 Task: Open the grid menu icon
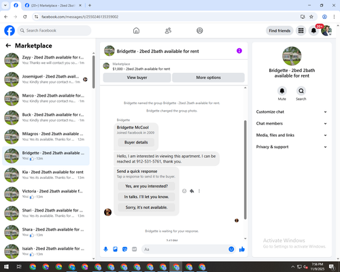(301, 31)
